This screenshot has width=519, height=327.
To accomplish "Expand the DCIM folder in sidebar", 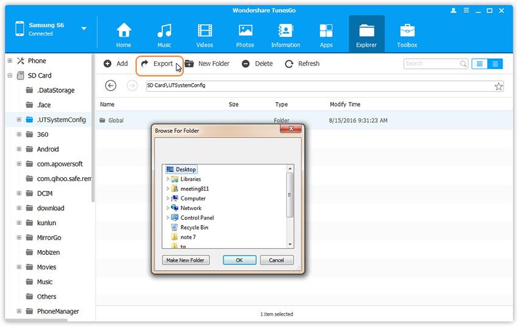I will (19, 193).
